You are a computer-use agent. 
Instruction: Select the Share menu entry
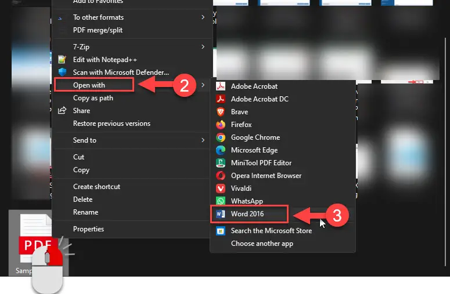(x=132, y=111)
